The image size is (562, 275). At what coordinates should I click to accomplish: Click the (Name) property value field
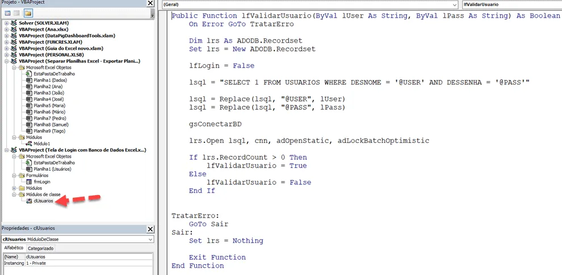pyautogui.click(x=89, y=256)
